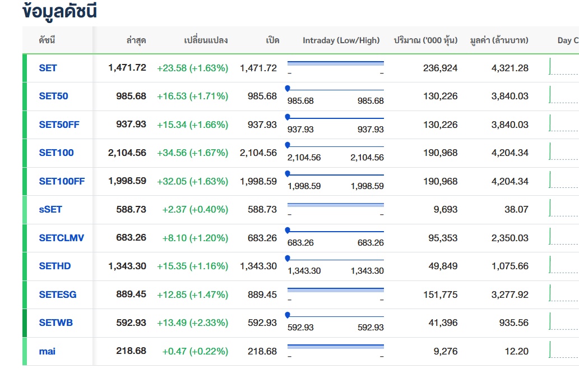Click the SETWB intraday low/high bar
The height and width of the screenshot is (382, 579).
point(335,316)
